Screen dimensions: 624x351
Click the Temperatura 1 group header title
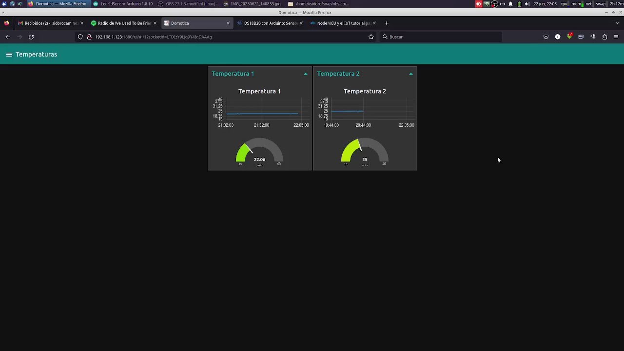point(233,74)
